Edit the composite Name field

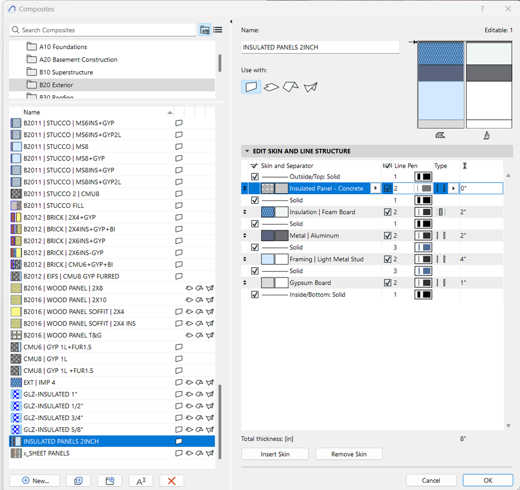tap(320, 47)
